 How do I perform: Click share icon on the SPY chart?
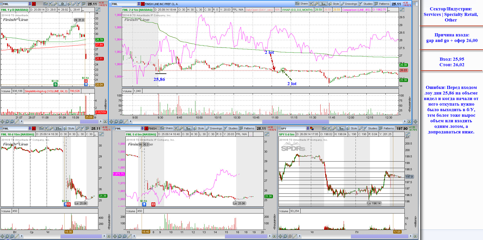pos(324,128)
